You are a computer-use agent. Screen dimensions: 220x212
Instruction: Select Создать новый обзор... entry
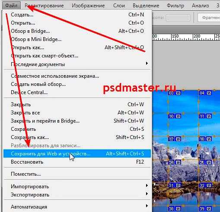[x=77, y=84]
